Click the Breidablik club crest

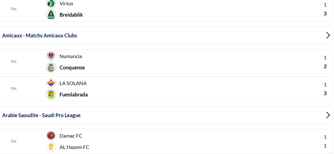51,15
